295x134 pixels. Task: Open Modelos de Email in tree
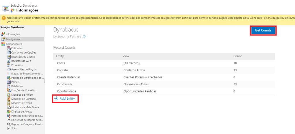pyautogui.click(x=21, y=103)
